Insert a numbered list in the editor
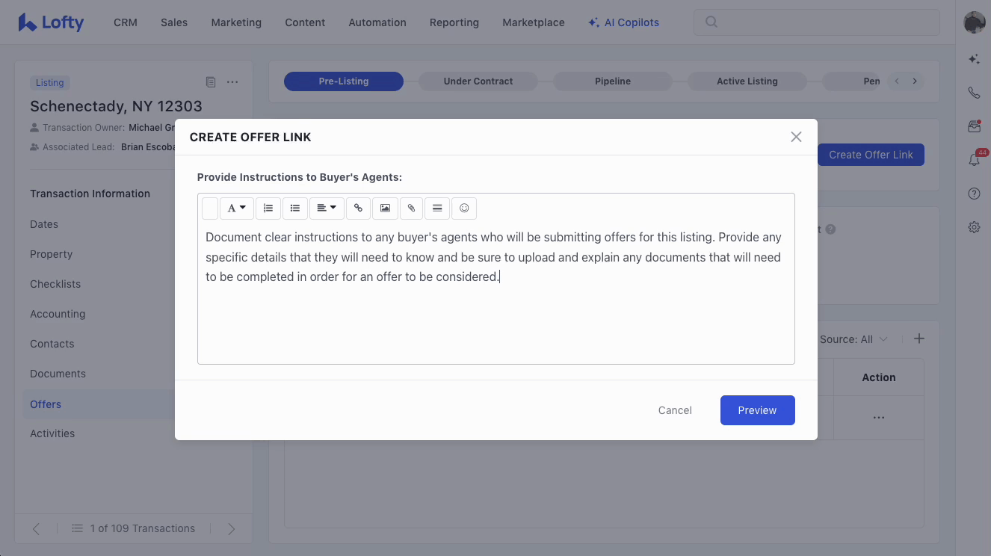Viewport: 991px width, 556px height. (268, 208)
